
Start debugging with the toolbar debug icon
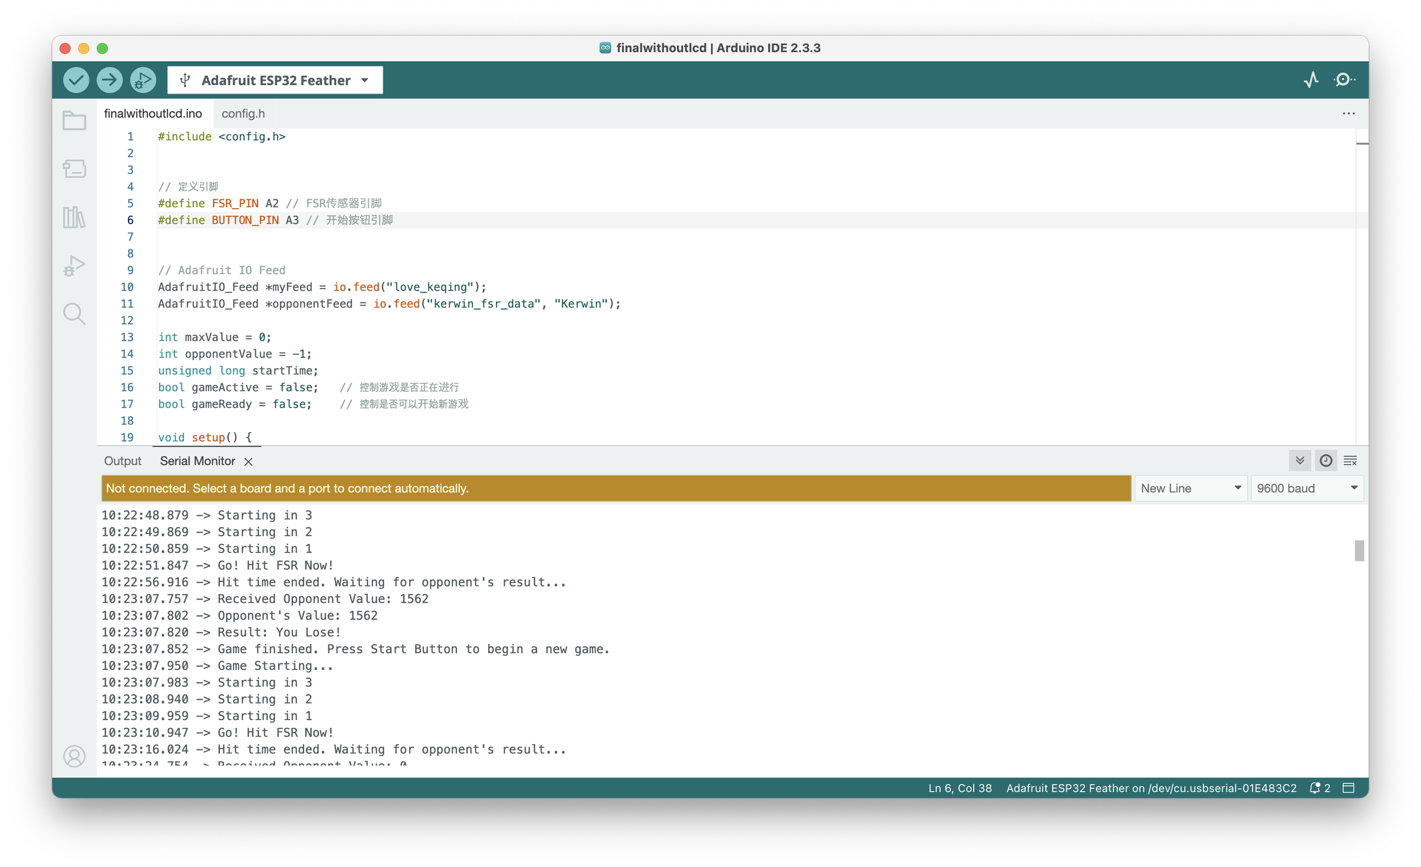pyautogui.click(x=143, y=80)
